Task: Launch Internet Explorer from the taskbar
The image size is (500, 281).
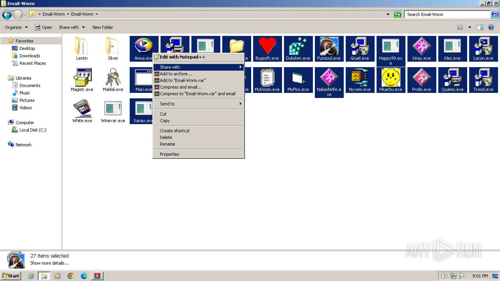Action: coord(31,276)
